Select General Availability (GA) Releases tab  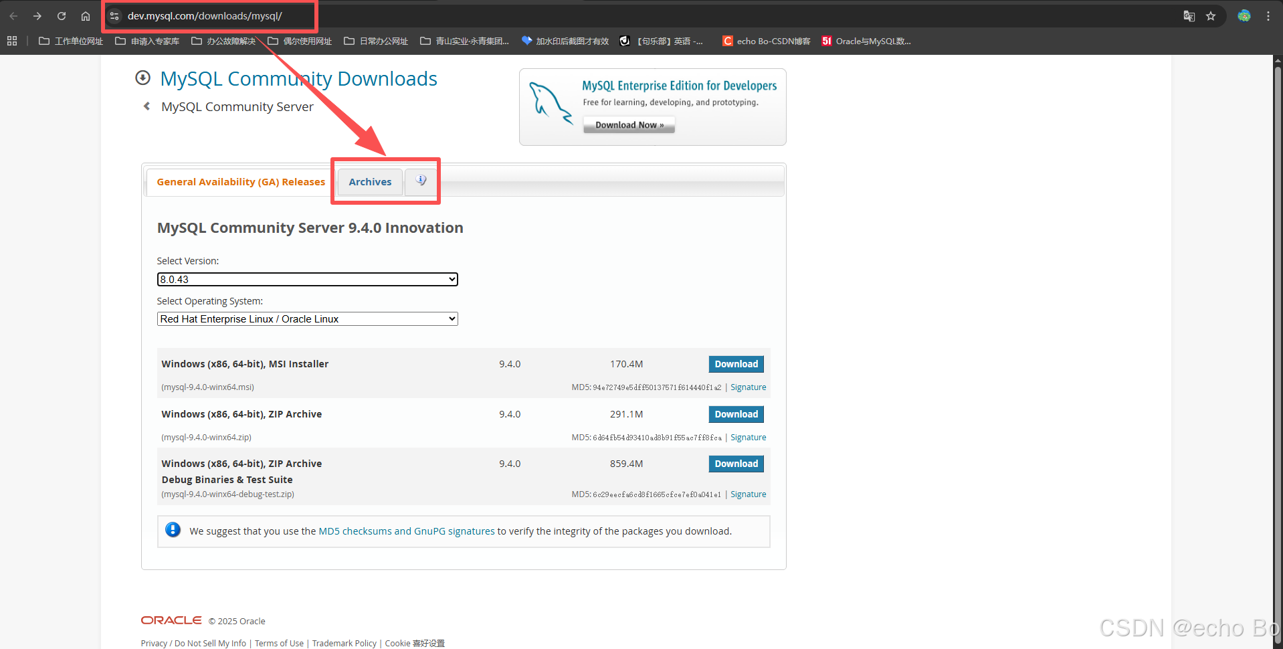coord(241,181)
